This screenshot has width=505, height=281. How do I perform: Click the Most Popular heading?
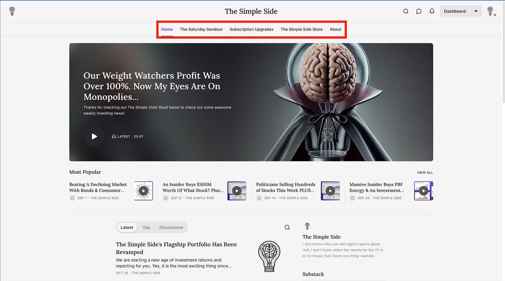[85, 172]
